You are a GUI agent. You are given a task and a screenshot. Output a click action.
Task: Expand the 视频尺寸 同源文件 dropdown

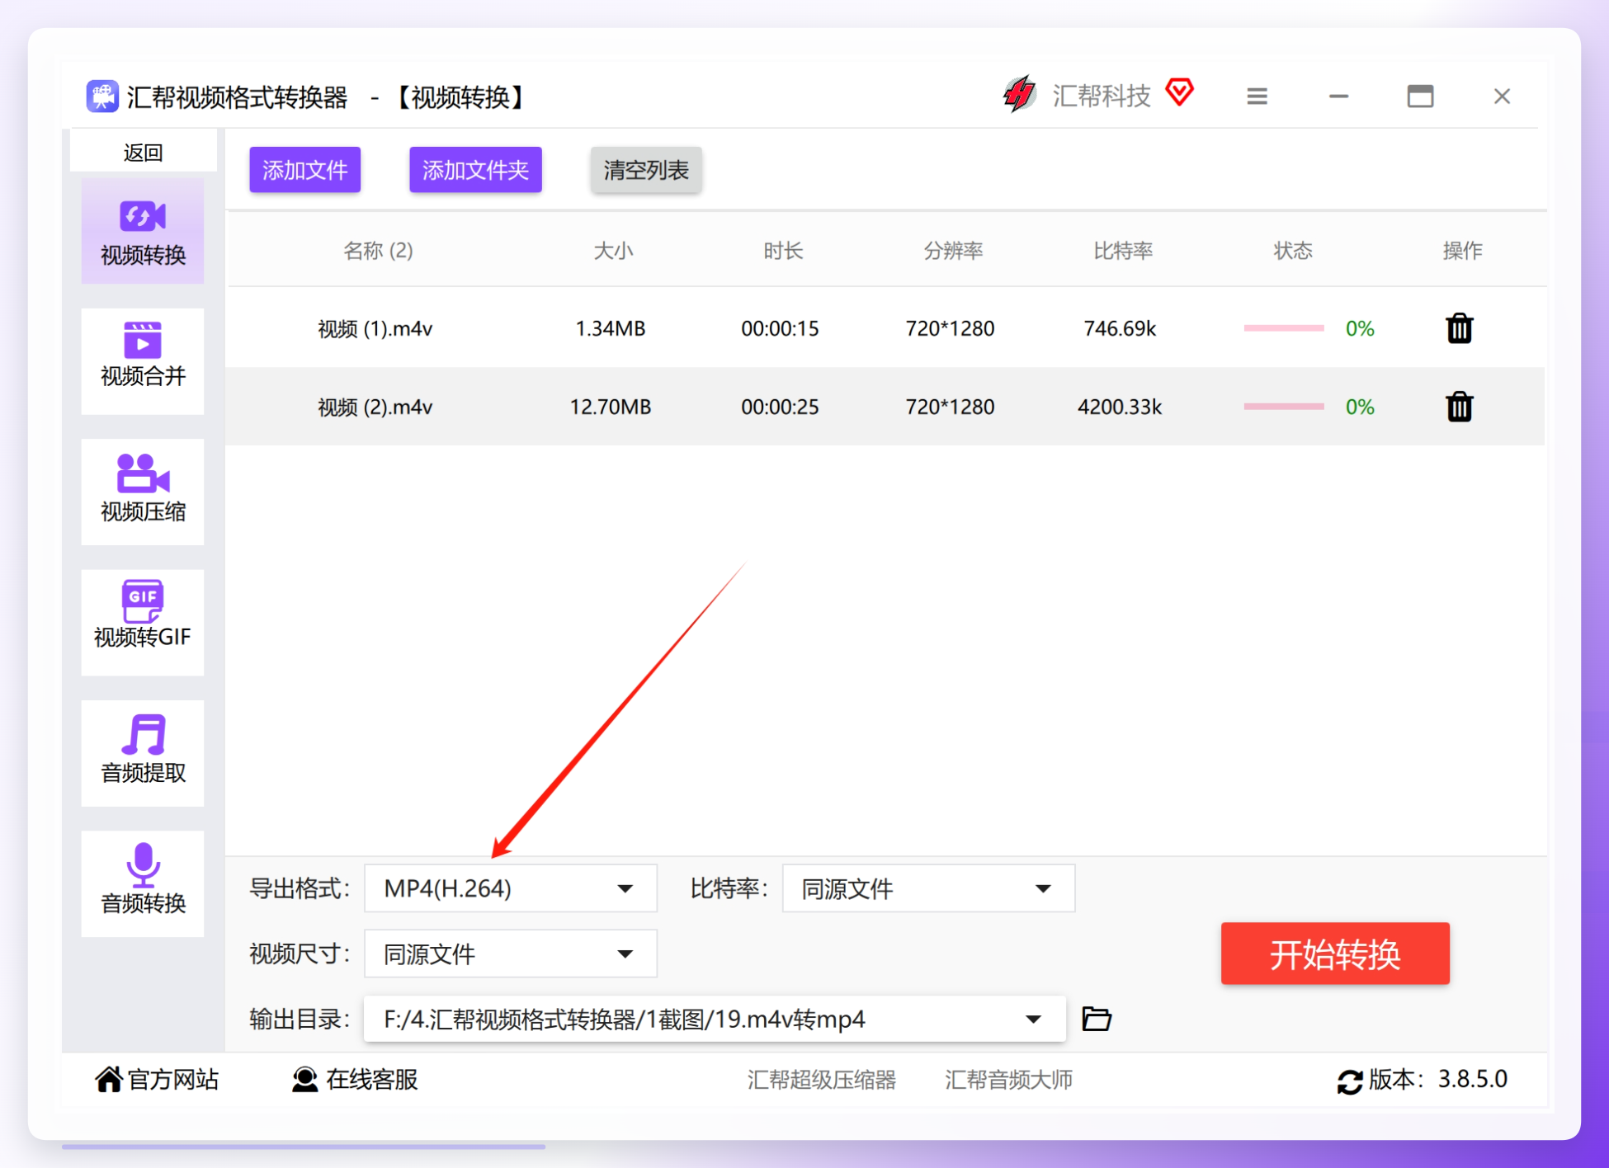pyautogui.click(x=511, y=954)
